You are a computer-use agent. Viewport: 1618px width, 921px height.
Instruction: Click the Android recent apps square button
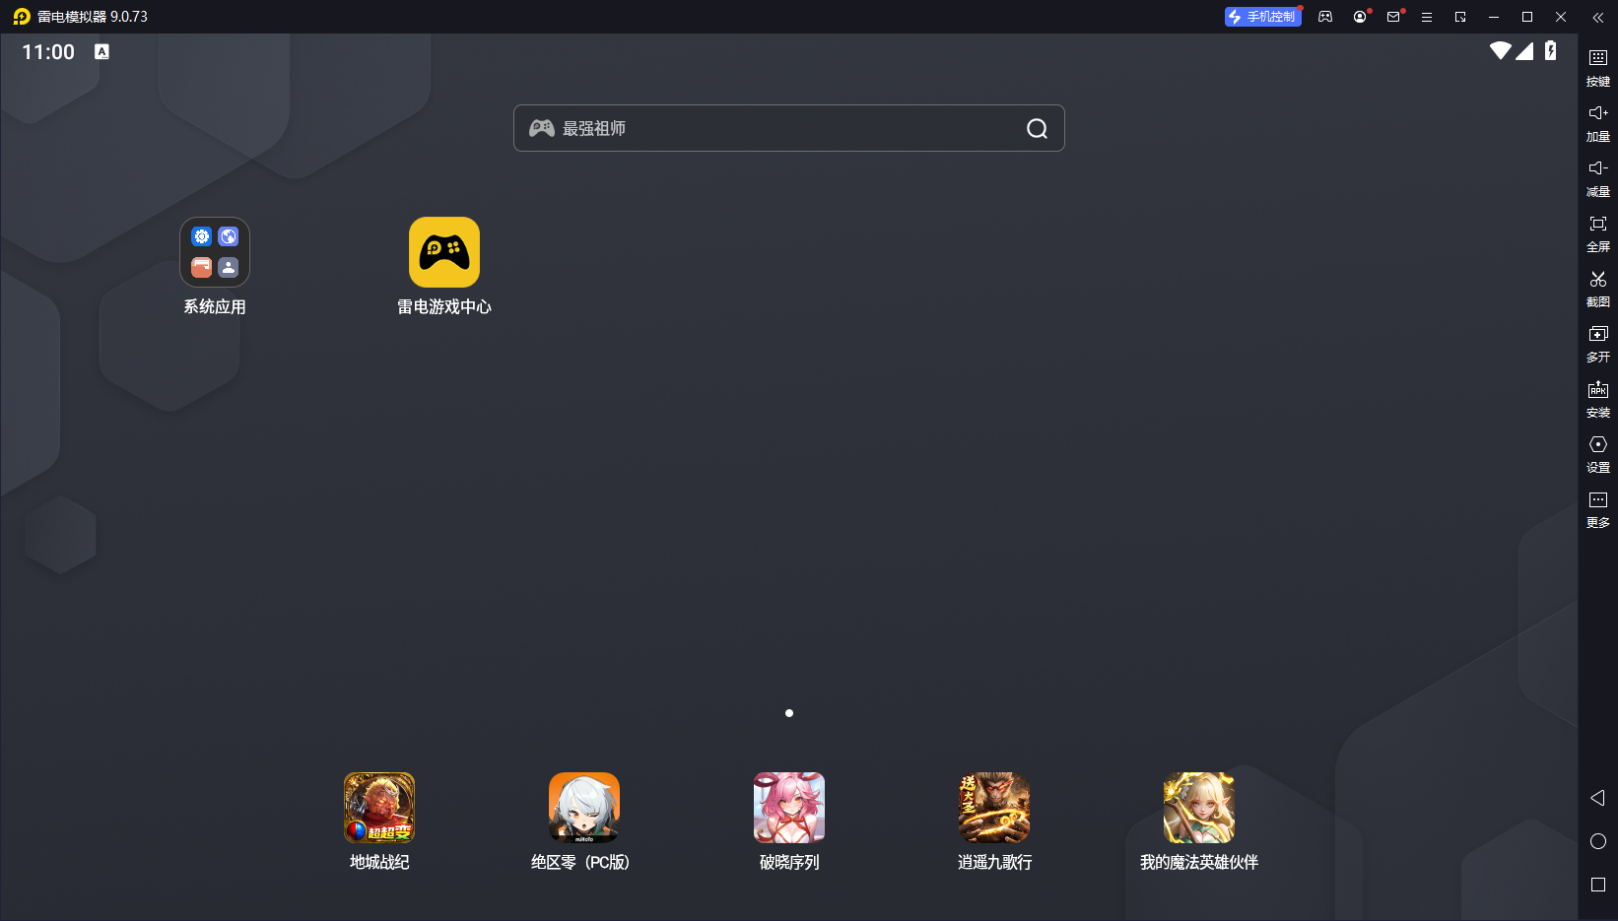click(x=1598, y=885)
